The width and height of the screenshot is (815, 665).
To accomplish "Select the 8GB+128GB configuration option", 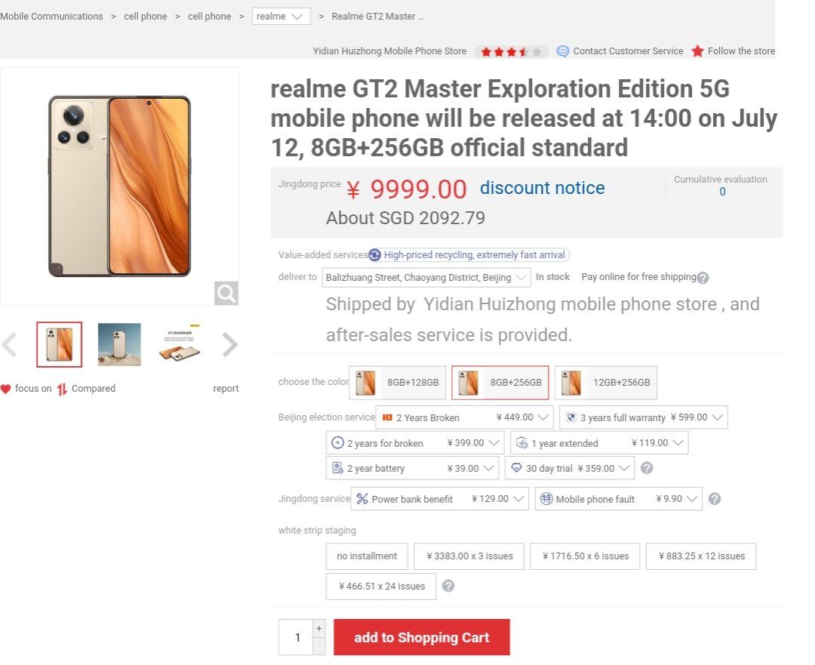I will tap(398, 383).
